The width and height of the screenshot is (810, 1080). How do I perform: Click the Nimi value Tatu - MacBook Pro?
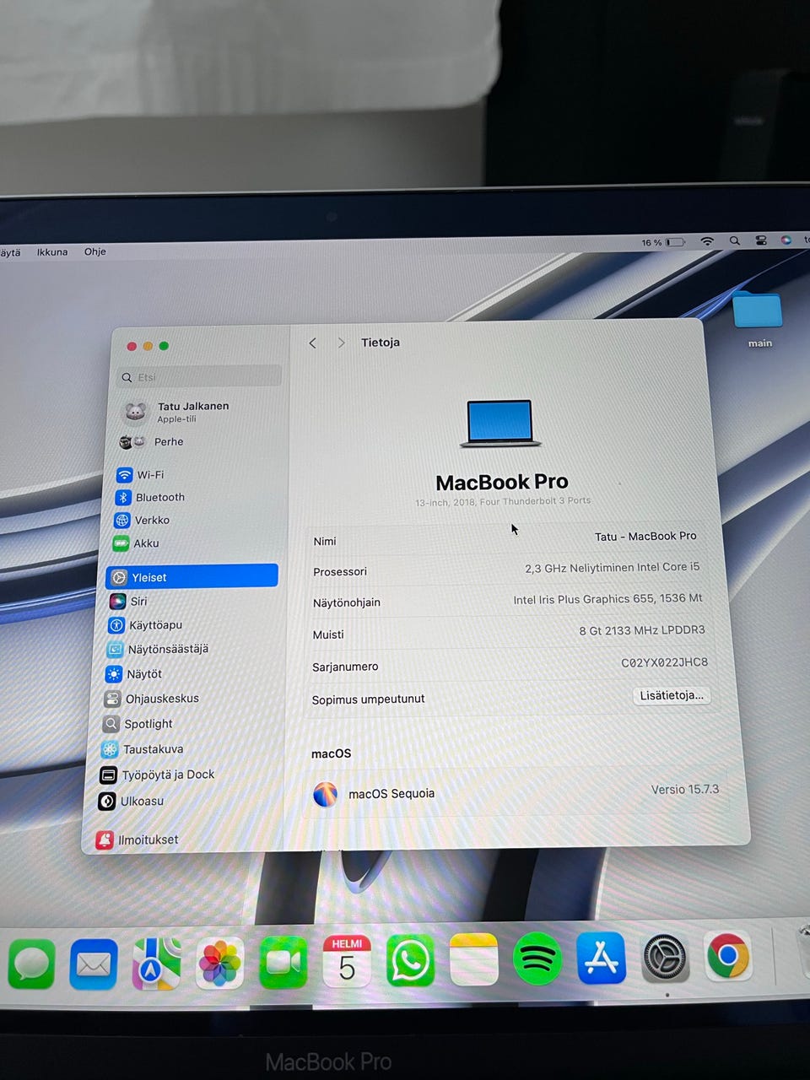(x=645, y=536)
